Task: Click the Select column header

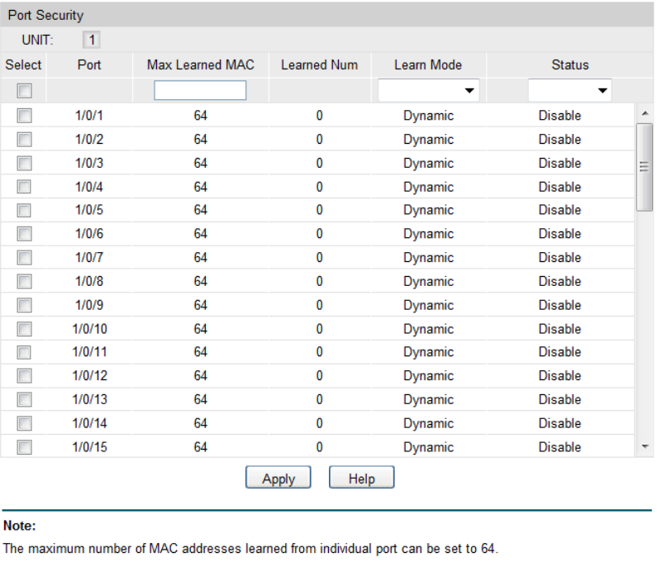Action: coord(23,65)
